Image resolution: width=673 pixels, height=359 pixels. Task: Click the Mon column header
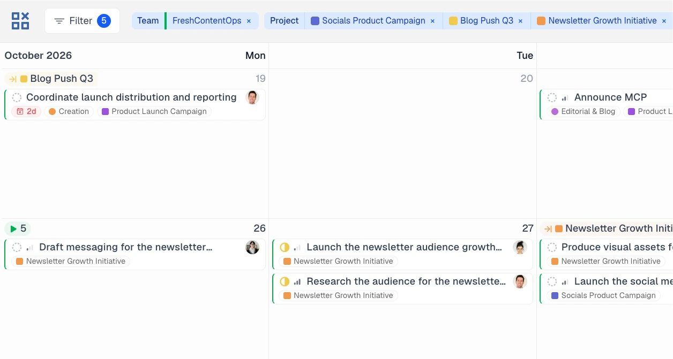[x=256, y=56]
